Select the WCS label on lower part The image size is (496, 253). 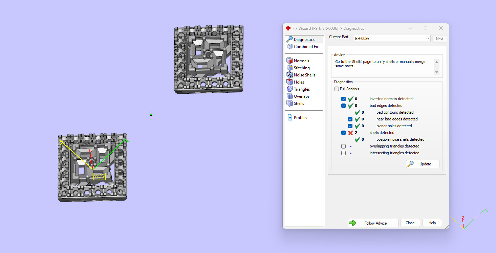click(x=99, y=176)
